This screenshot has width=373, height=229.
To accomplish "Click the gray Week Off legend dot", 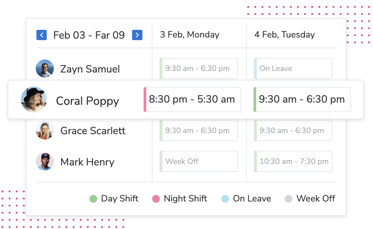I will [288, 199].
